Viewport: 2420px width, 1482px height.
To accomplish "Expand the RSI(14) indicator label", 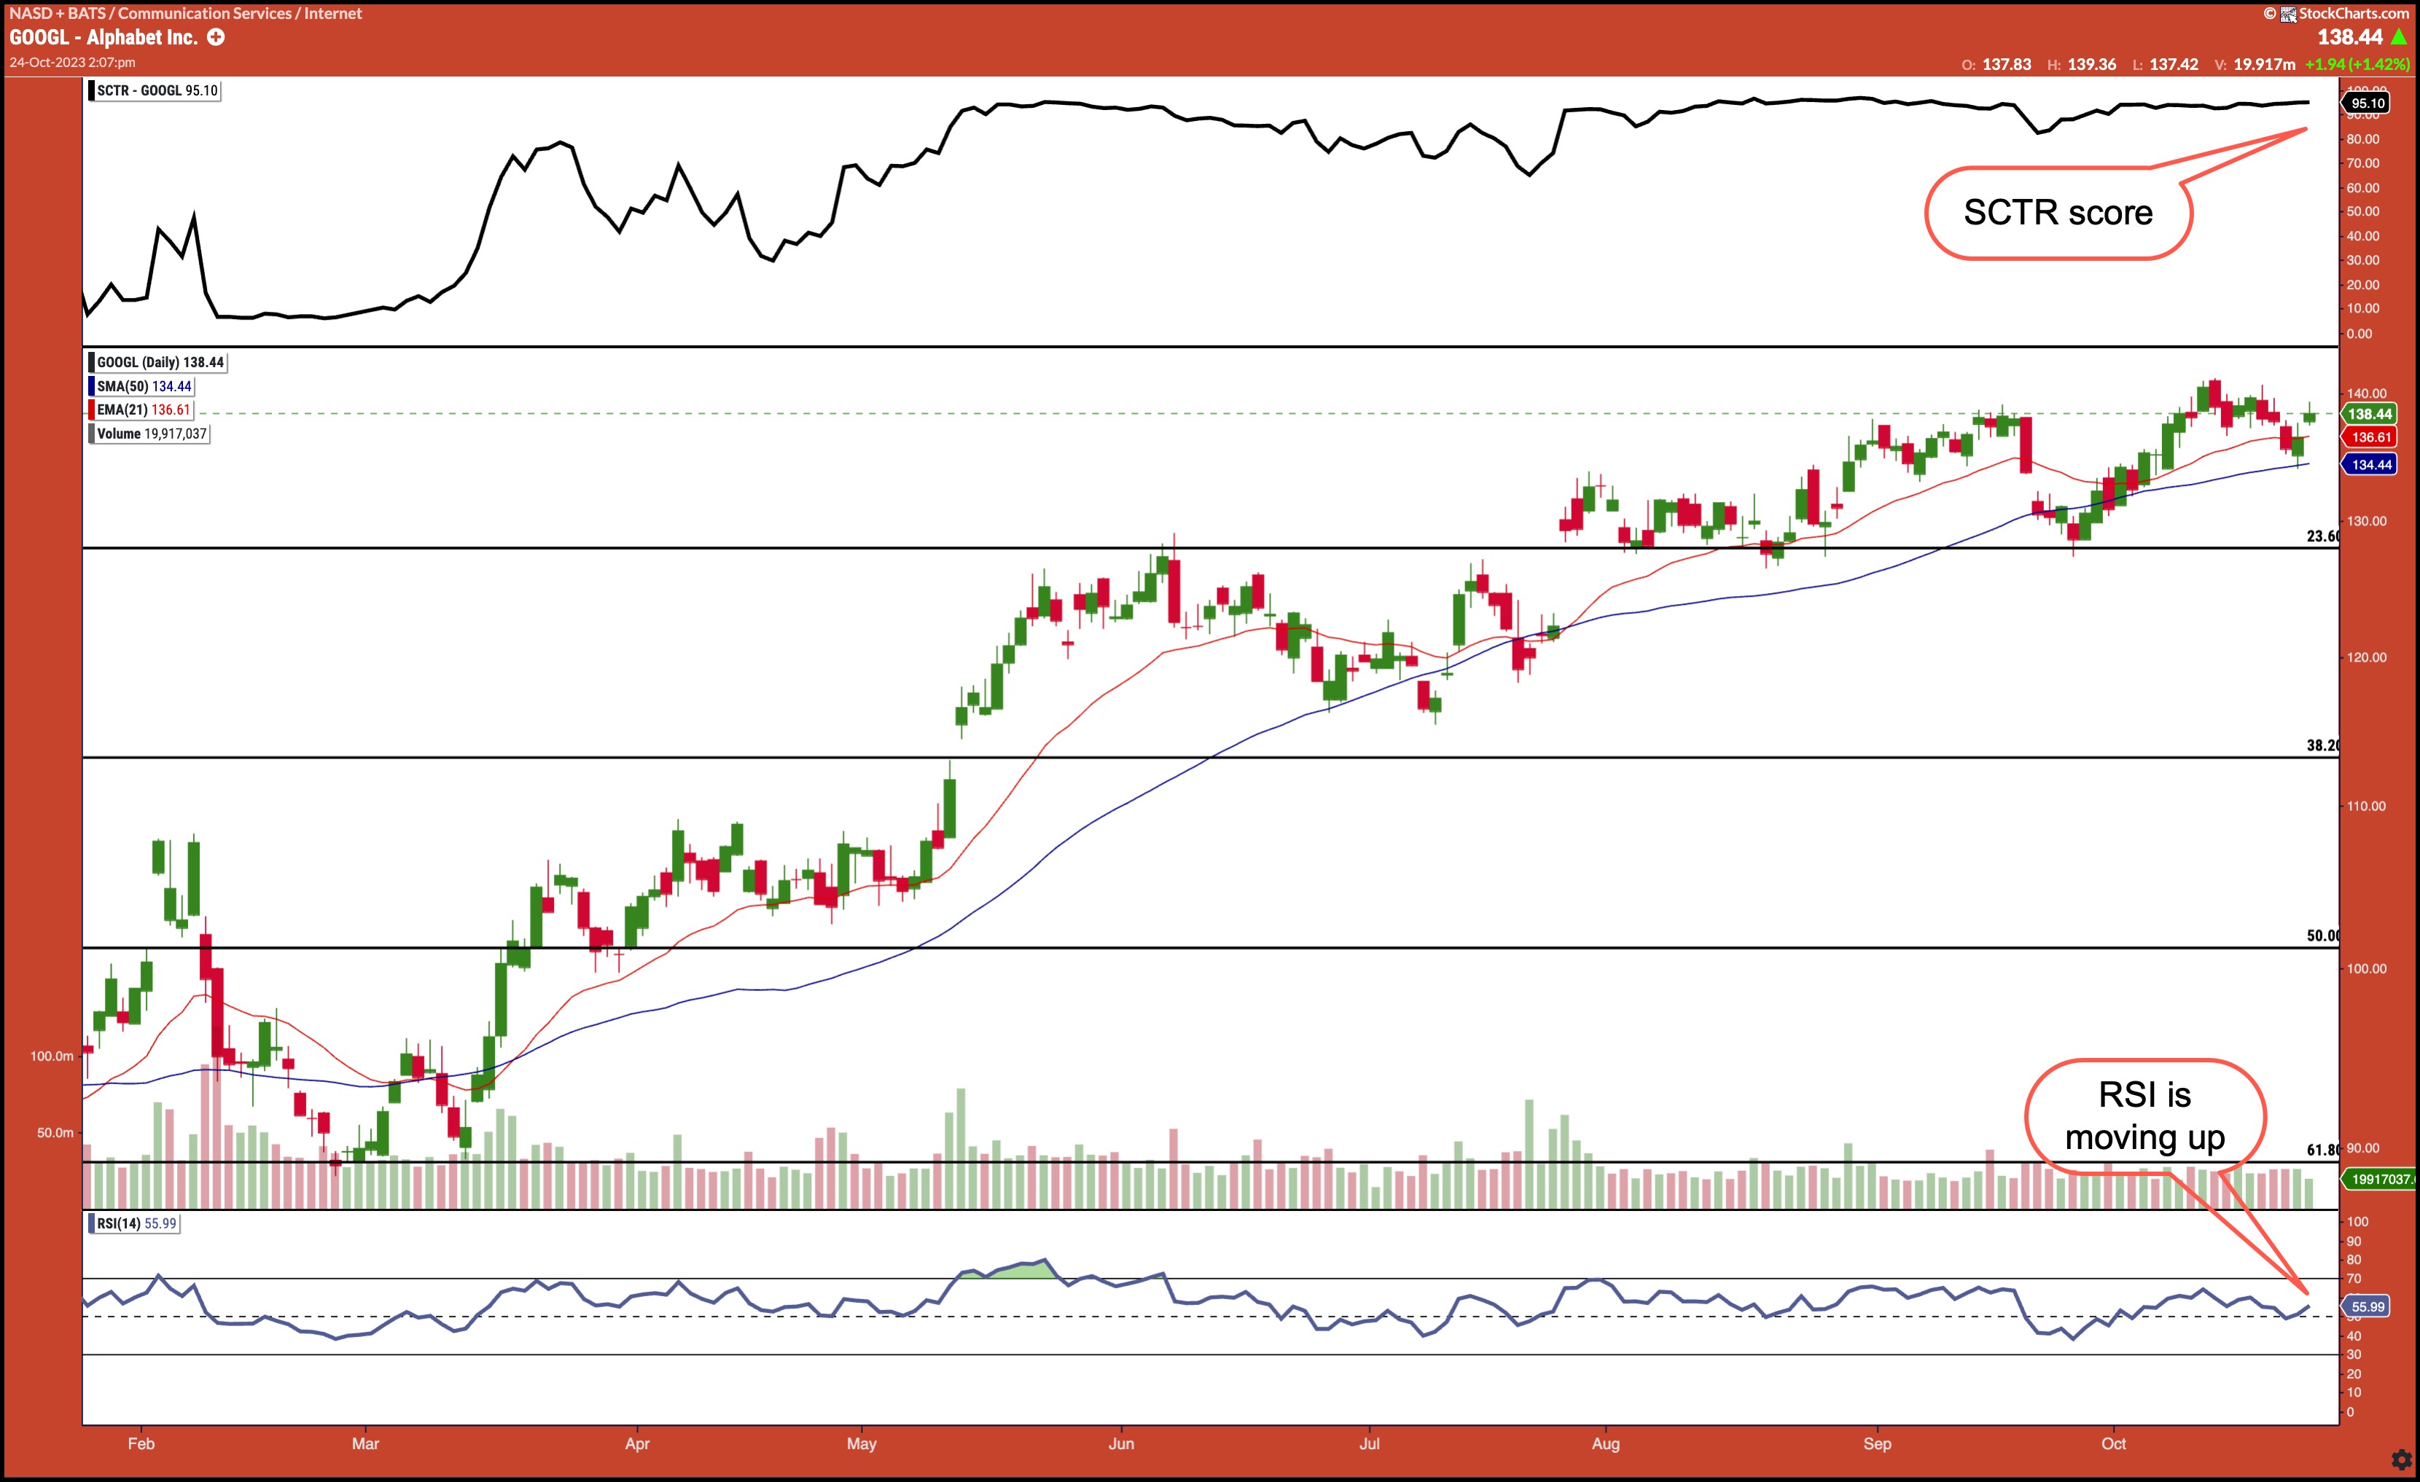I will click(136, 1224).
